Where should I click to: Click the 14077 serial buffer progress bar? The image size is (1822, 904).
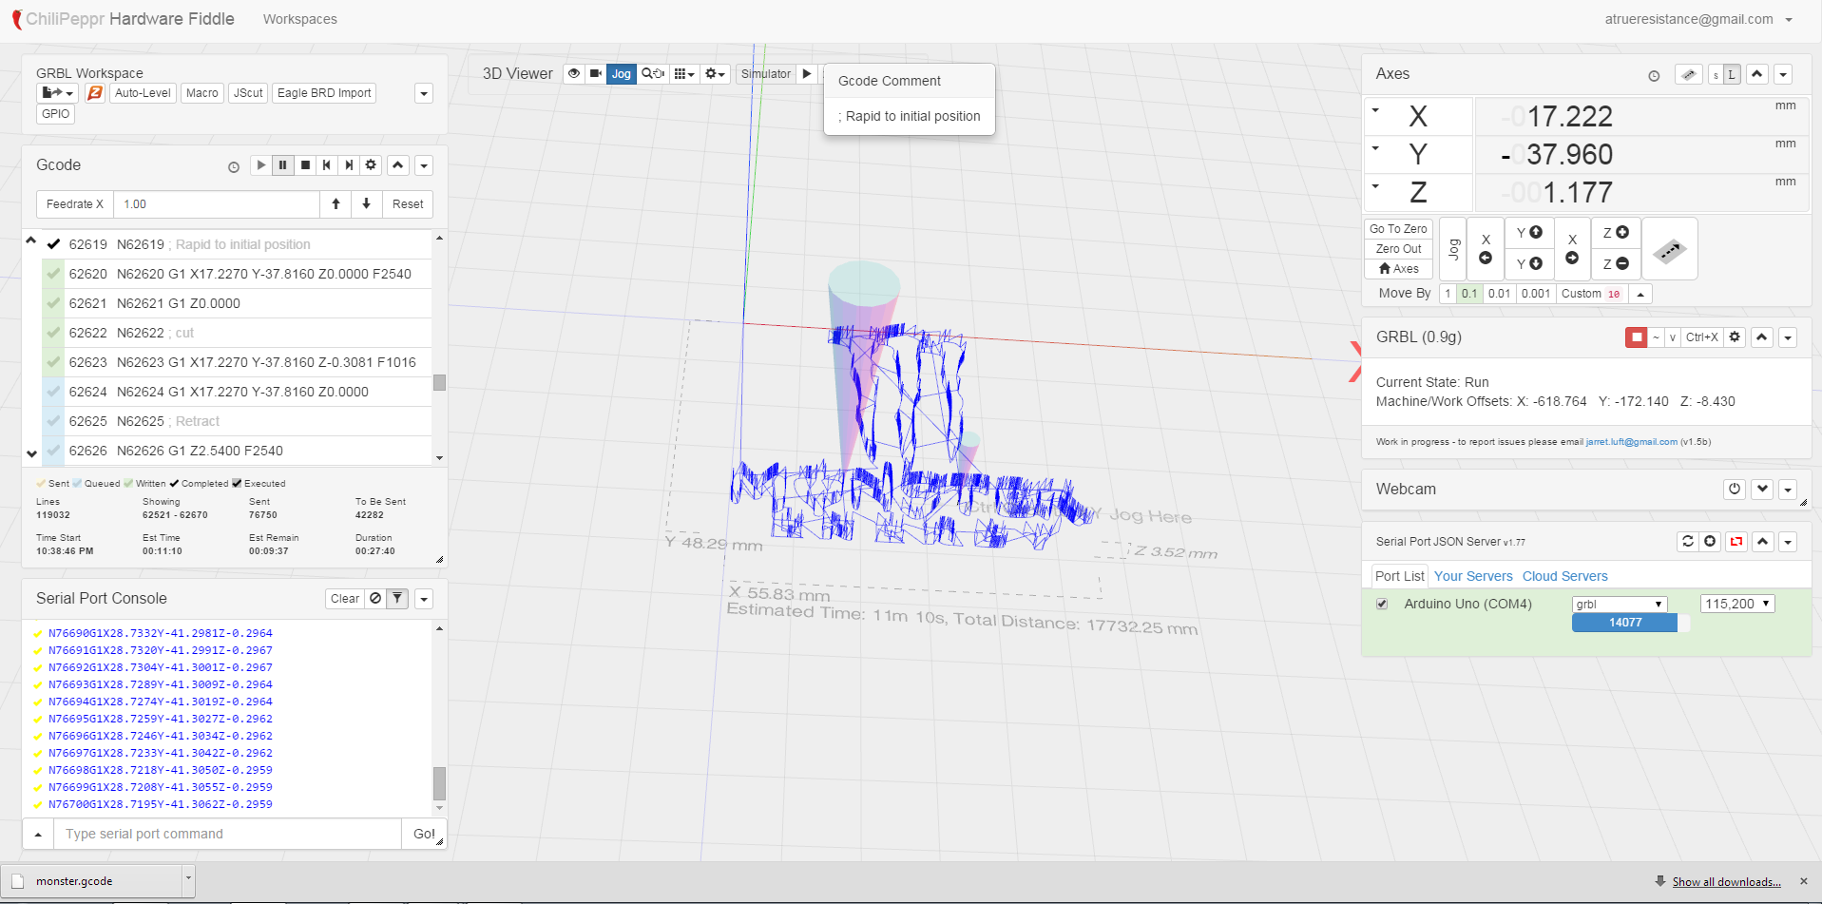[x=1625, y=623]
